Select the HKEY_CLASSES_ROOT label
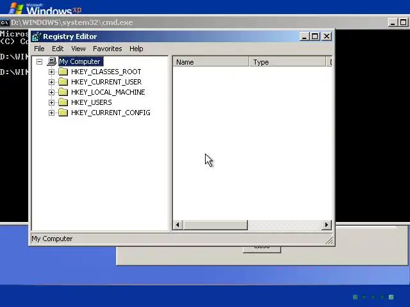The width and height of the screenshot is (410, 307). pyautogui.click(x=106, y=72)
